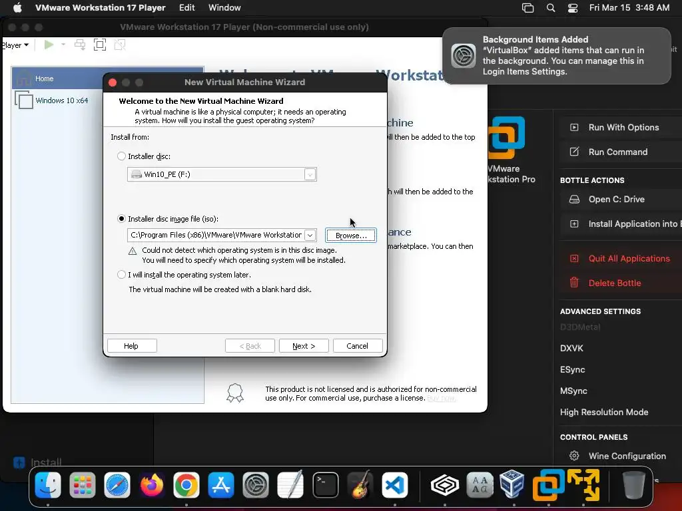Toggle the ESync advanced setting
Image resolution: width=682 pixels, height=511 pixels.
(x=572, y=369)
